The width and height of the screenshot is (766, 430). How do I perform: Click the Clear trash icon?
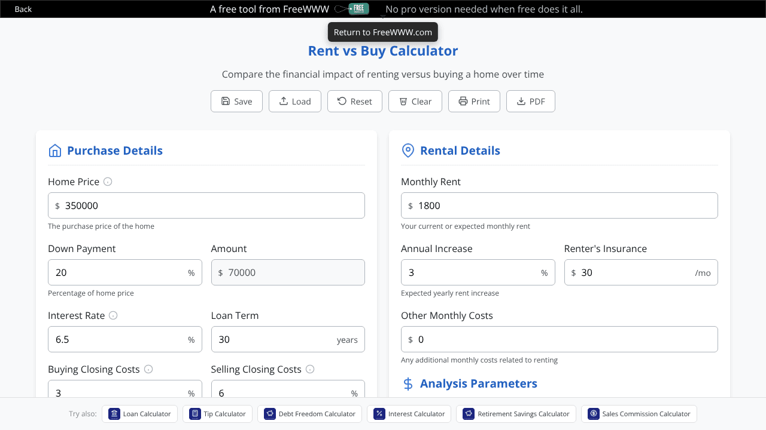point(403,101)
